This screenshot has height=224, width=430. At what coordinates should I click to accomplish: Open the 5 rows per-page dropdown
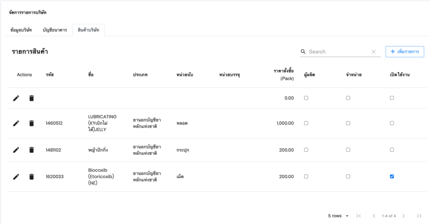338,216
